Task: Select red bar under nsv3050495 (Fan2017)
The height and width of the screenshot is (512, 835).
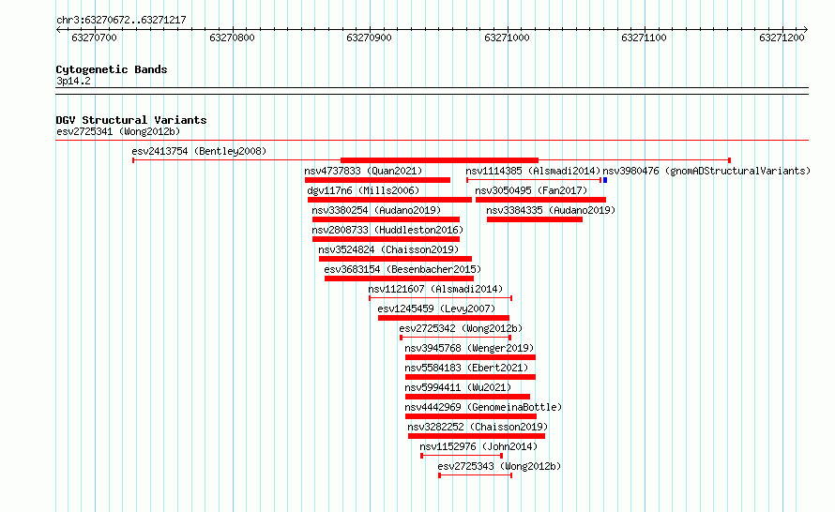Action: click(x=540, y=200)
